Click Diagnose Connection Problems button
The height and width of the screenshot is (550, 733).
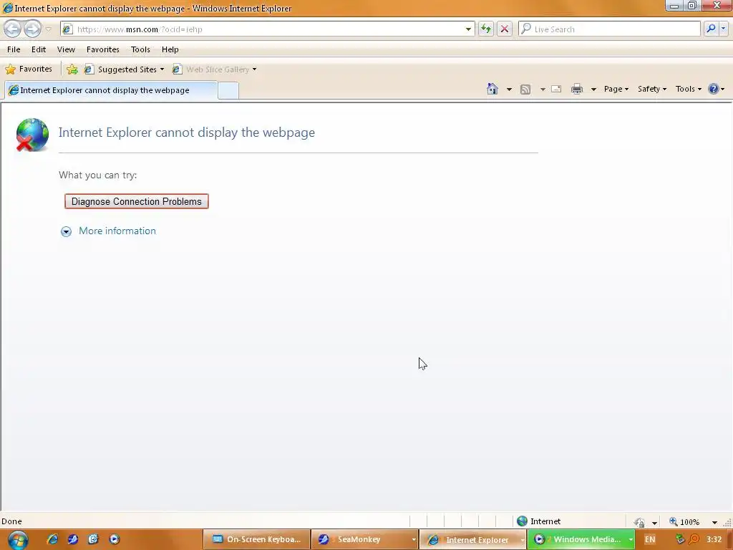(137, 201)
